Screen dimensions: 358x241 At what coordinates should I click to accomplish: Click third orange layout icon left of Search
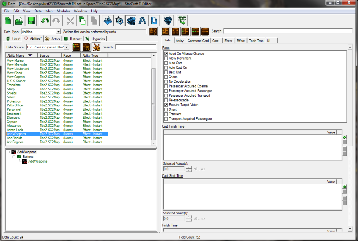185,32
